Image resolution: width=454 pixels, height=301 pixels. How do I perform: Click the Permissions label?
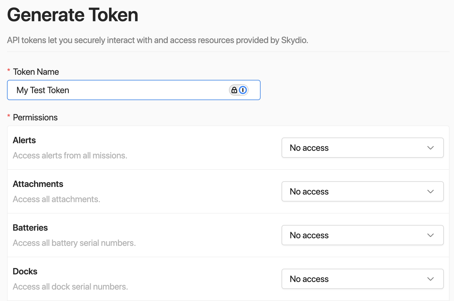coord(35,118)
